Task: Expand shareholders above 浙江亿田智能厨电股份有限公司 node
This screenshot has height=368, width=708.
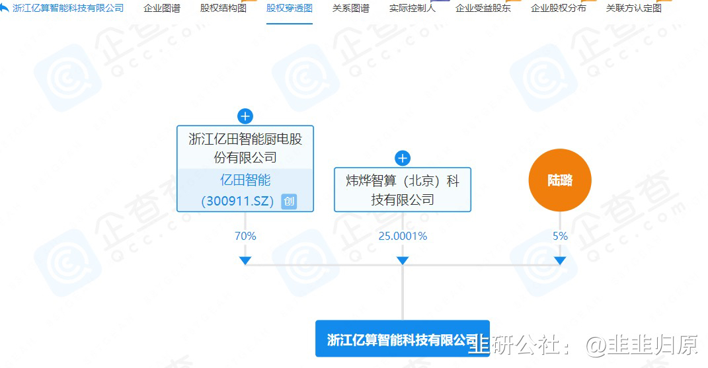Action: 245,116
